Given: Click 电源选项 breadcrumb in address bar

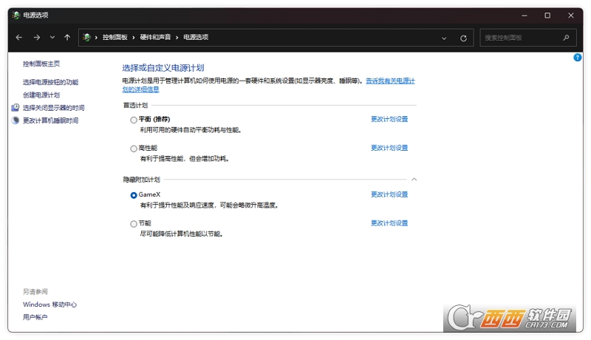Looking at the screenshot, I should point(196,37).
